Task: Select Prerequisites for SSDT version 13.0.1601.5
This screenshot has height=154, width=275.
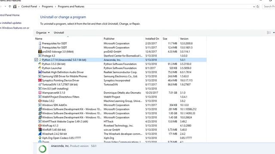Action: pos(120,47)
